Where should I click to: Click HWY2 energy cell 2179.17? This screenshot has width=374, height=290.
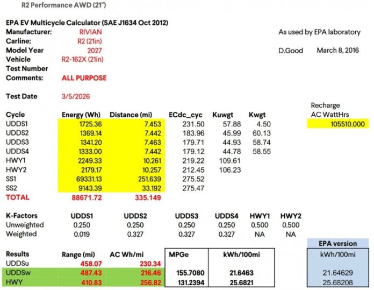pyautogui.click(x=90, y=170)
